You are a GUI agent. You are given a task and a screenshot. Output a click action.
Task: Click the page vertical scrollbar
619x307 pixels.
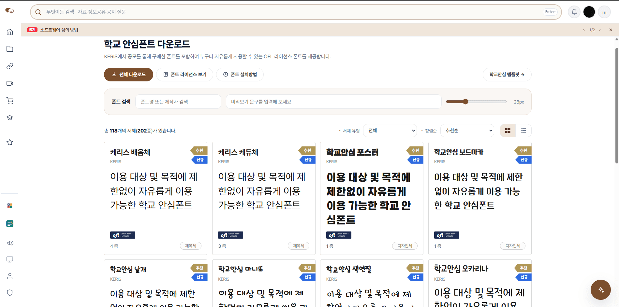click(617, 106)
